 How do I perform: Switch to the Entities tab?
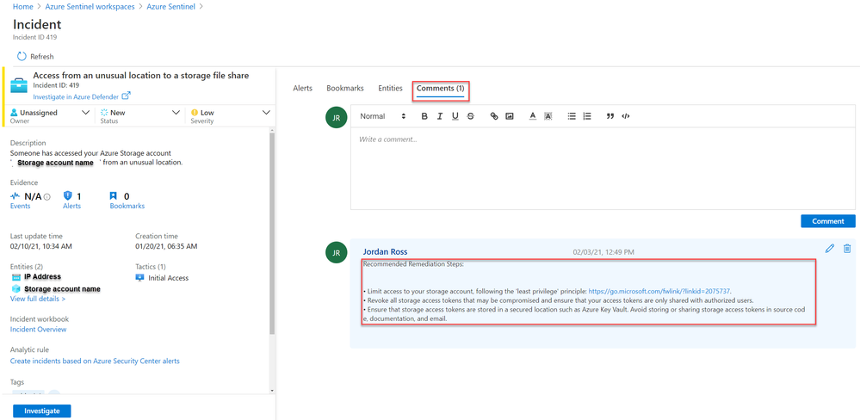click(390, 88)
